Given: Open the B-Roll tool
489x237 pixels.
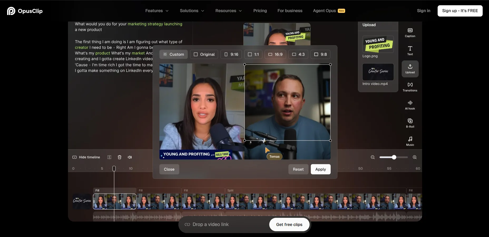Looking at the screenshot, I should pos(410,123).
